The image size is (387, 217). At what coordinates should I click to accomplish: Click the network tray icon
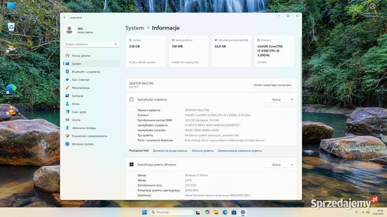coord(363,212)
